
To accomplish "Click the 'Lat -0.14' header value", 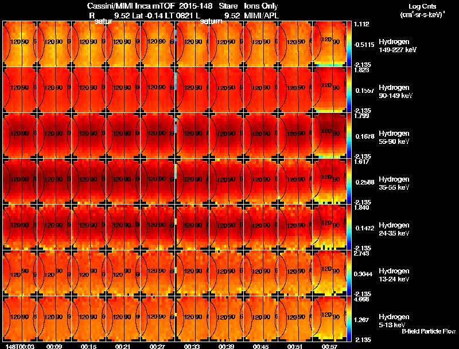I will [x=148, y=16].
